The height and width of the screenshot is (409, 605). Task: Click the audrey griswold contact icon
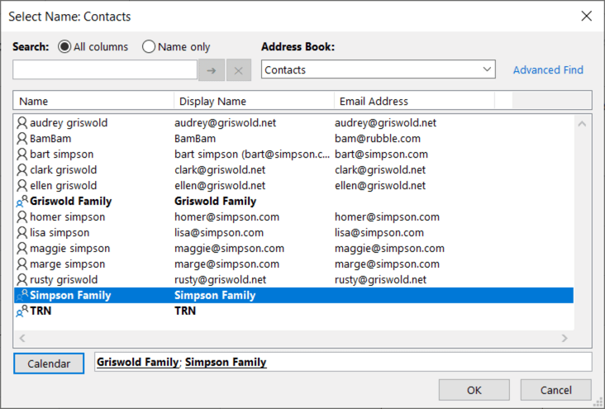coord(21,123)
